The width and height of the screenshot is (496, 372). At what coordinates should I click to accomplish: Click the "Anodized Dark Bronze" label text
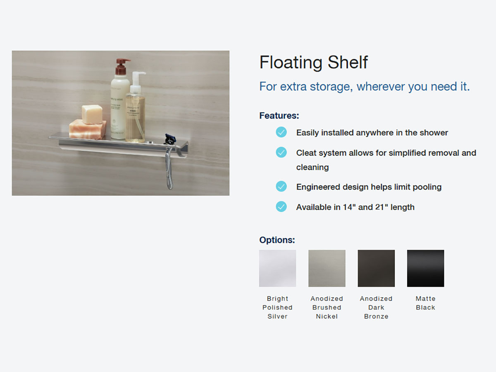[376, 308]
